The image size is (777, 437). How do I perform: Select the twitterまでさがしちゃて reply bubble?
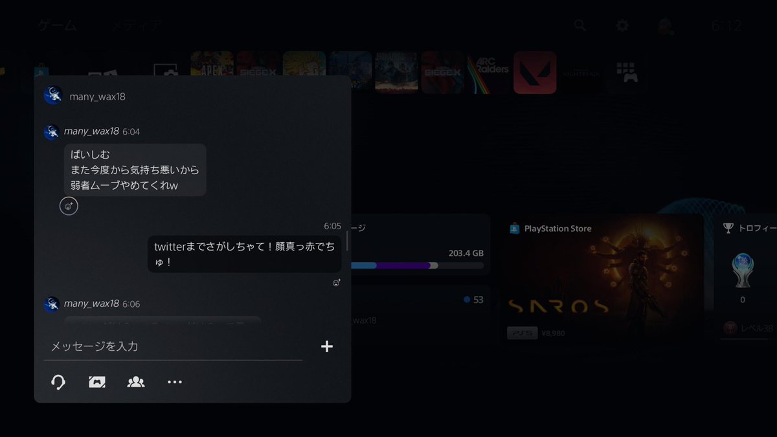(245, 254)
